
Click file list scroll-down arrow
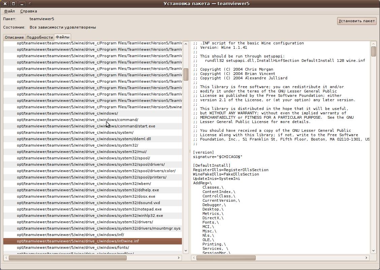pyautogui.click(x=186, y=250)
